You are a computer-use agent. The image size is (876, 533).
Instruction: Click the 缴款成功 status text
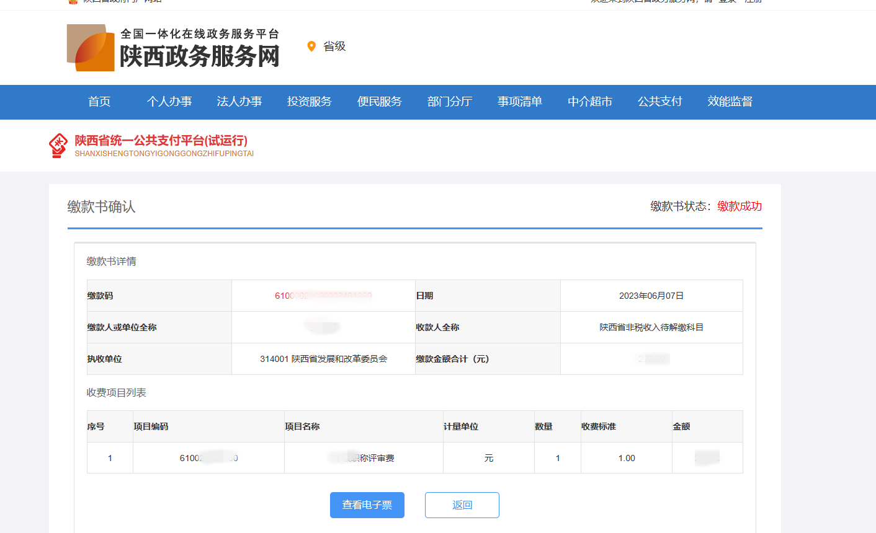[740, 206]
